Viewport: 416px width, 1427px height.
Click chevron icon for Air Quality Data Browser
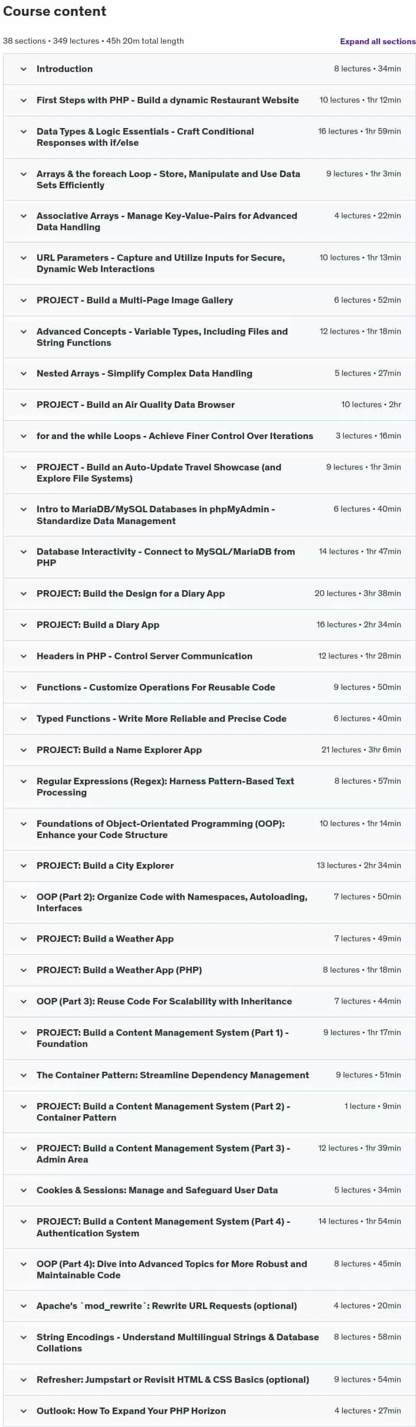pyautogui.click(x=24, y=405)
